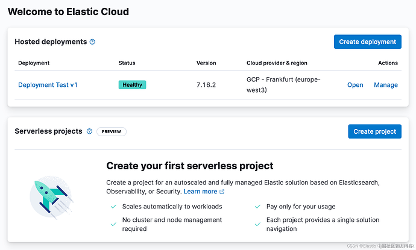Image resolution: width=416 pixels, height=250 pixels.
Task: Click the checkmark next to Scales automatically
Action: pos(113,207)
